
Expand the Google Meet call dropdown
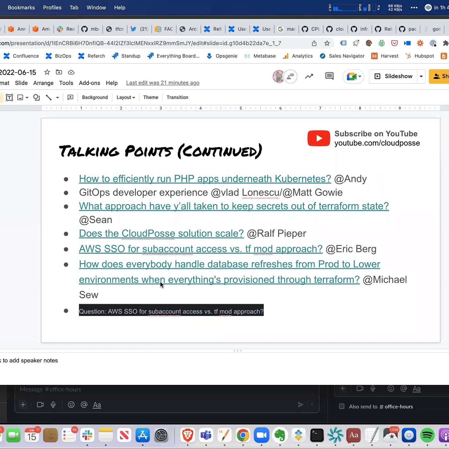pyautogui.click(x=360, y=76)
